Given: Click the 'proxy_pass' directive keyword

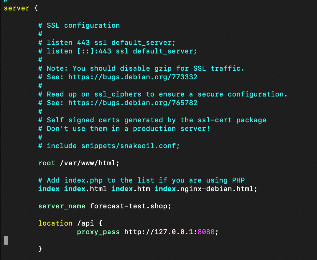Looking at the screenshot, I should [98, 232].
